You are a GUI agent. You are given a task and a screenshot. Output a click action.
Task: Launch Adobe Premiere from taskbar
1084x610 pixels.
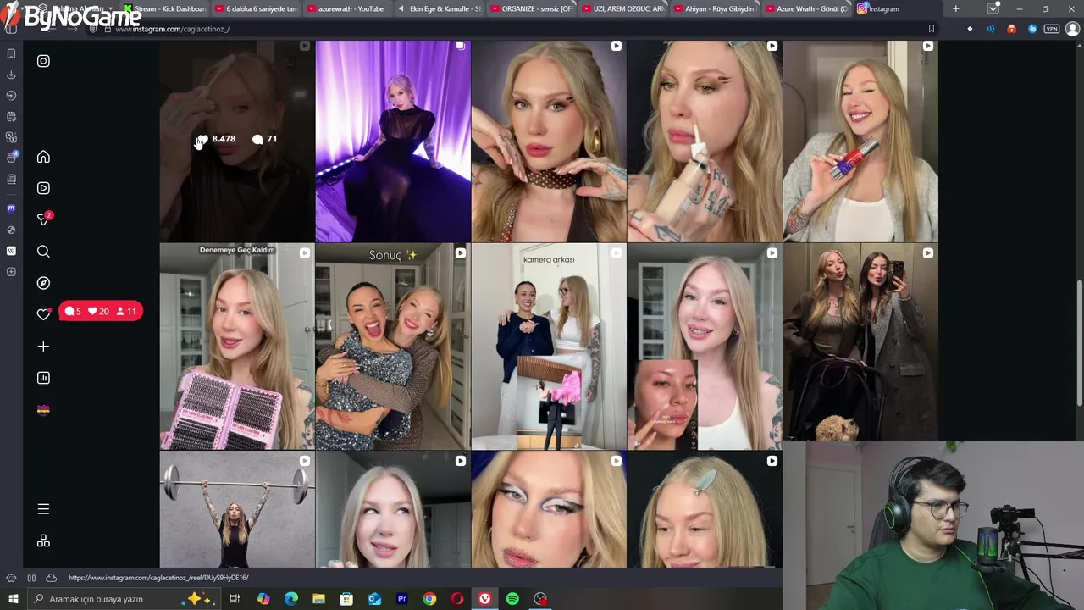pyautogui.click(x=401, y=599)
